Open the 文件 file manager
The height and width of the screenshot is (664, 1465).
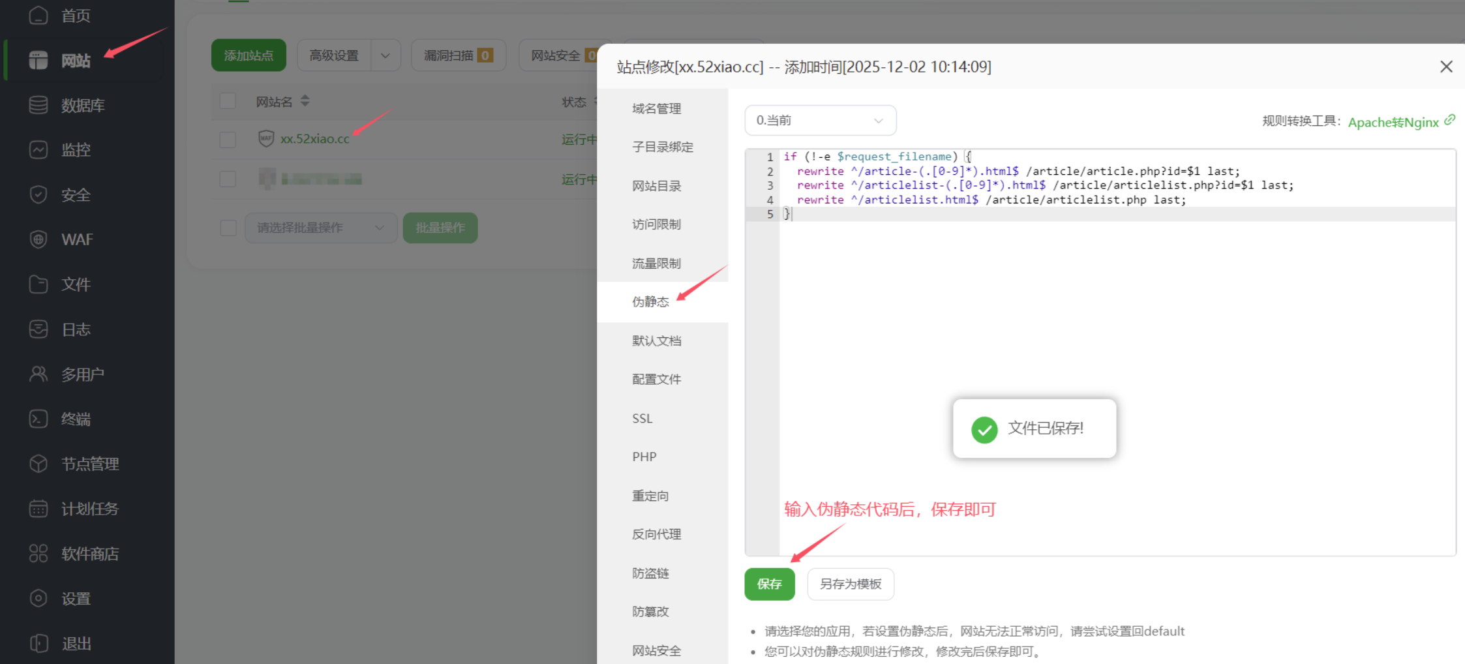coord(75,284)
